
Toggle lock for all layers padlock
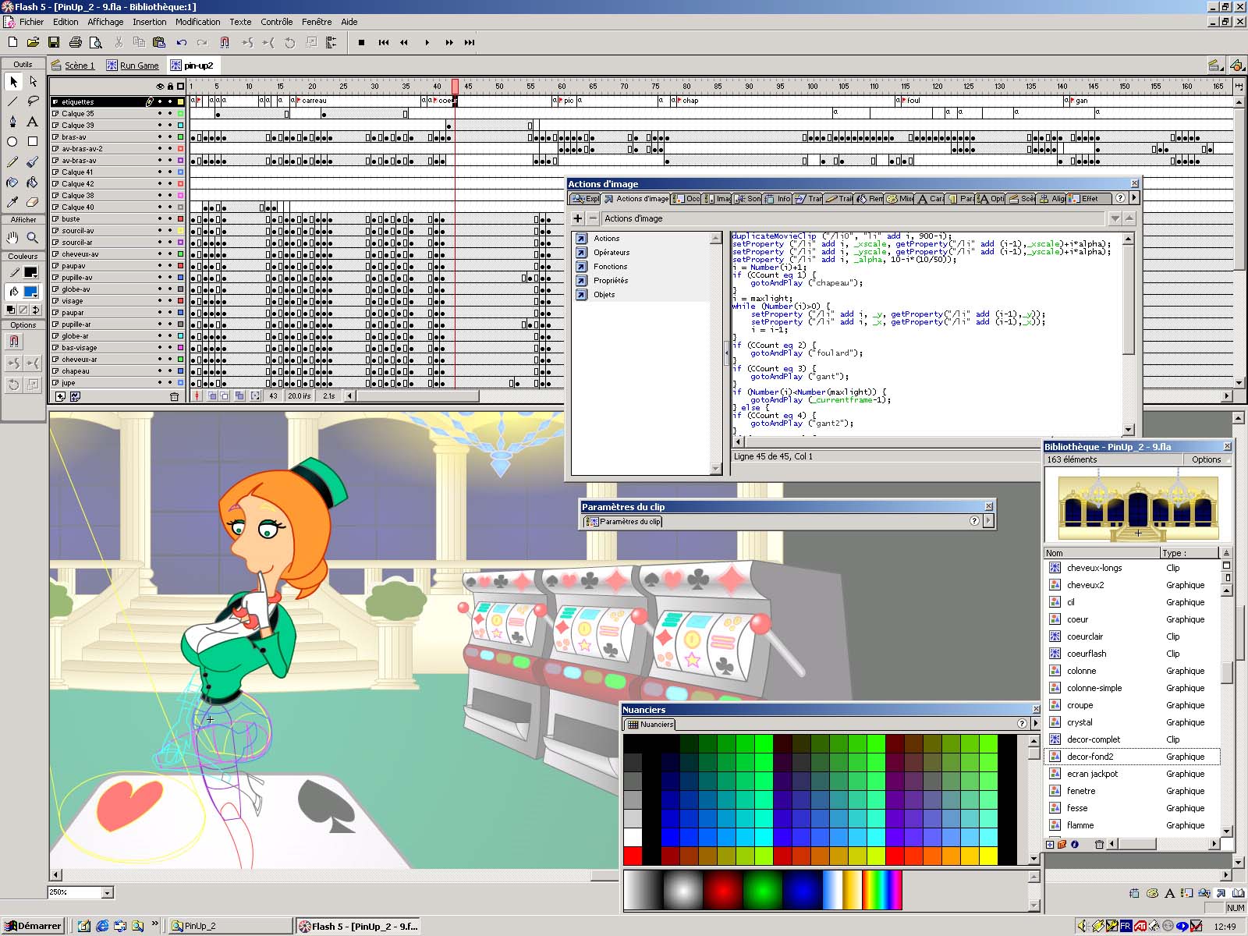click(170, 87)
